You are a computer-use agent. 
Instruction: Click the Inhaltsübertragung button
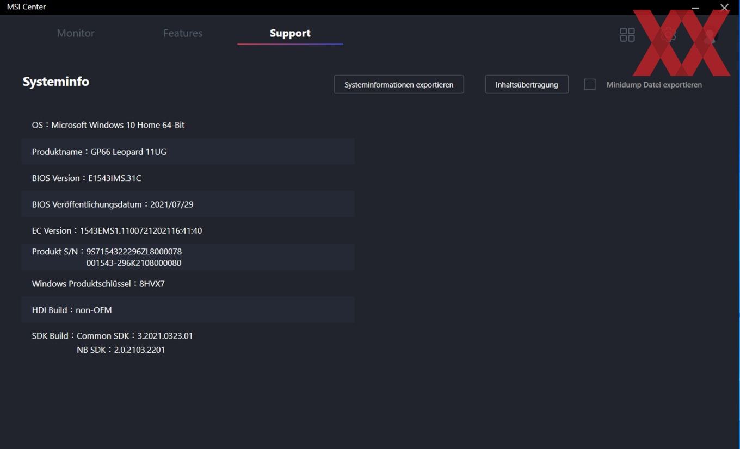point(527,84)
